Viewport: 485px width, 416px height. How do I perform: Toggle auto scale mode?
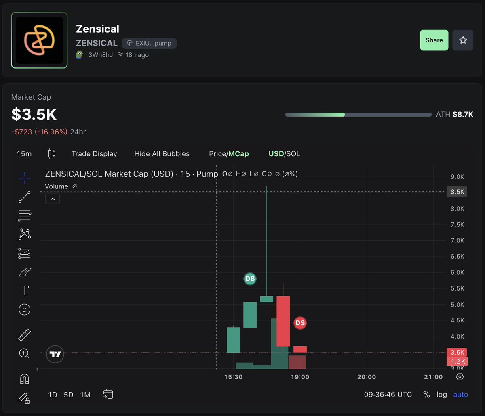[x=461, y=395]
